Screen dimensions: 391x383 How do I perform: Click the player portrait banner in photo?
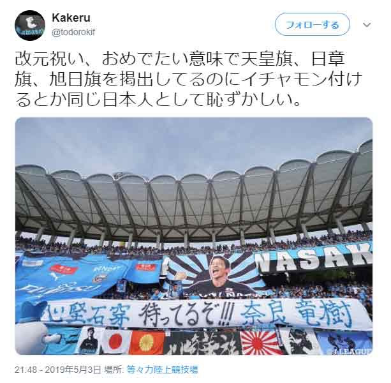(x=214, y=276)
